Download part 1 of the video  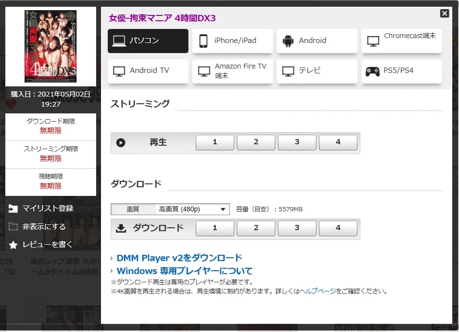point(215,228)
